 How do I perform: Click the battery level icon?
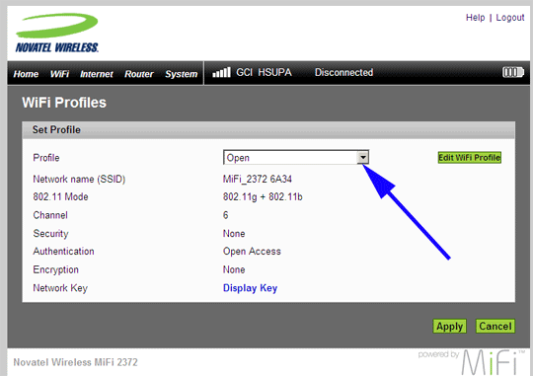tap(513, 72)
